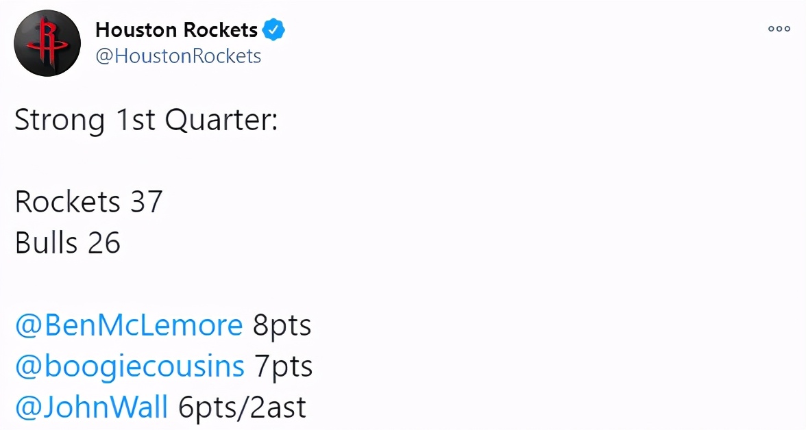Click the word "Quarter:" in the tweet
Viewport: 806px width, 430px height.
(221, 121)
